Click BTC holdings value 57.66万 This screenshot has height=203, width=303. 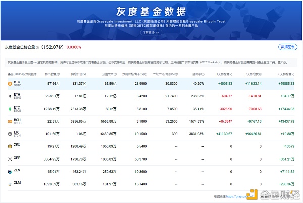(x=54, y=84)
